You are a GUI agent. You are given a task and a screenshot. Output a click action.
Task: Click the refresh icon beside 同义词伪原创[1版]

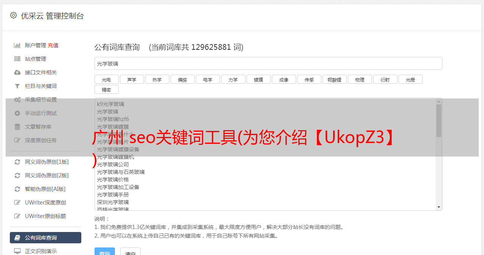[17, 162]
